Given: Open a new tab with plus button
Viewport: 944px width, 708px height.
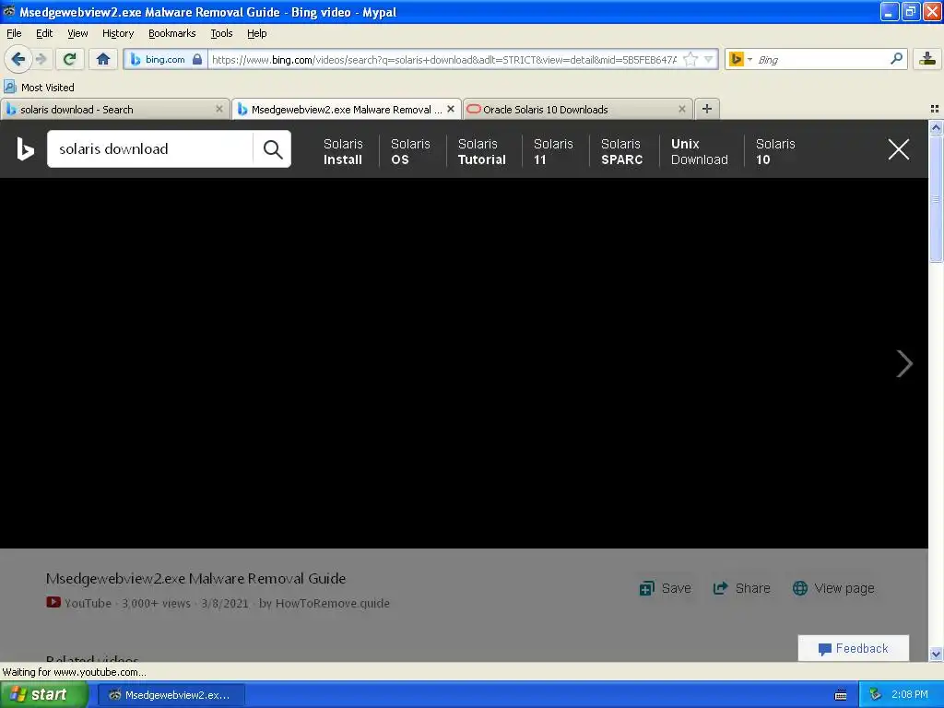Looking at the screenshot, I should coord(707,109).
